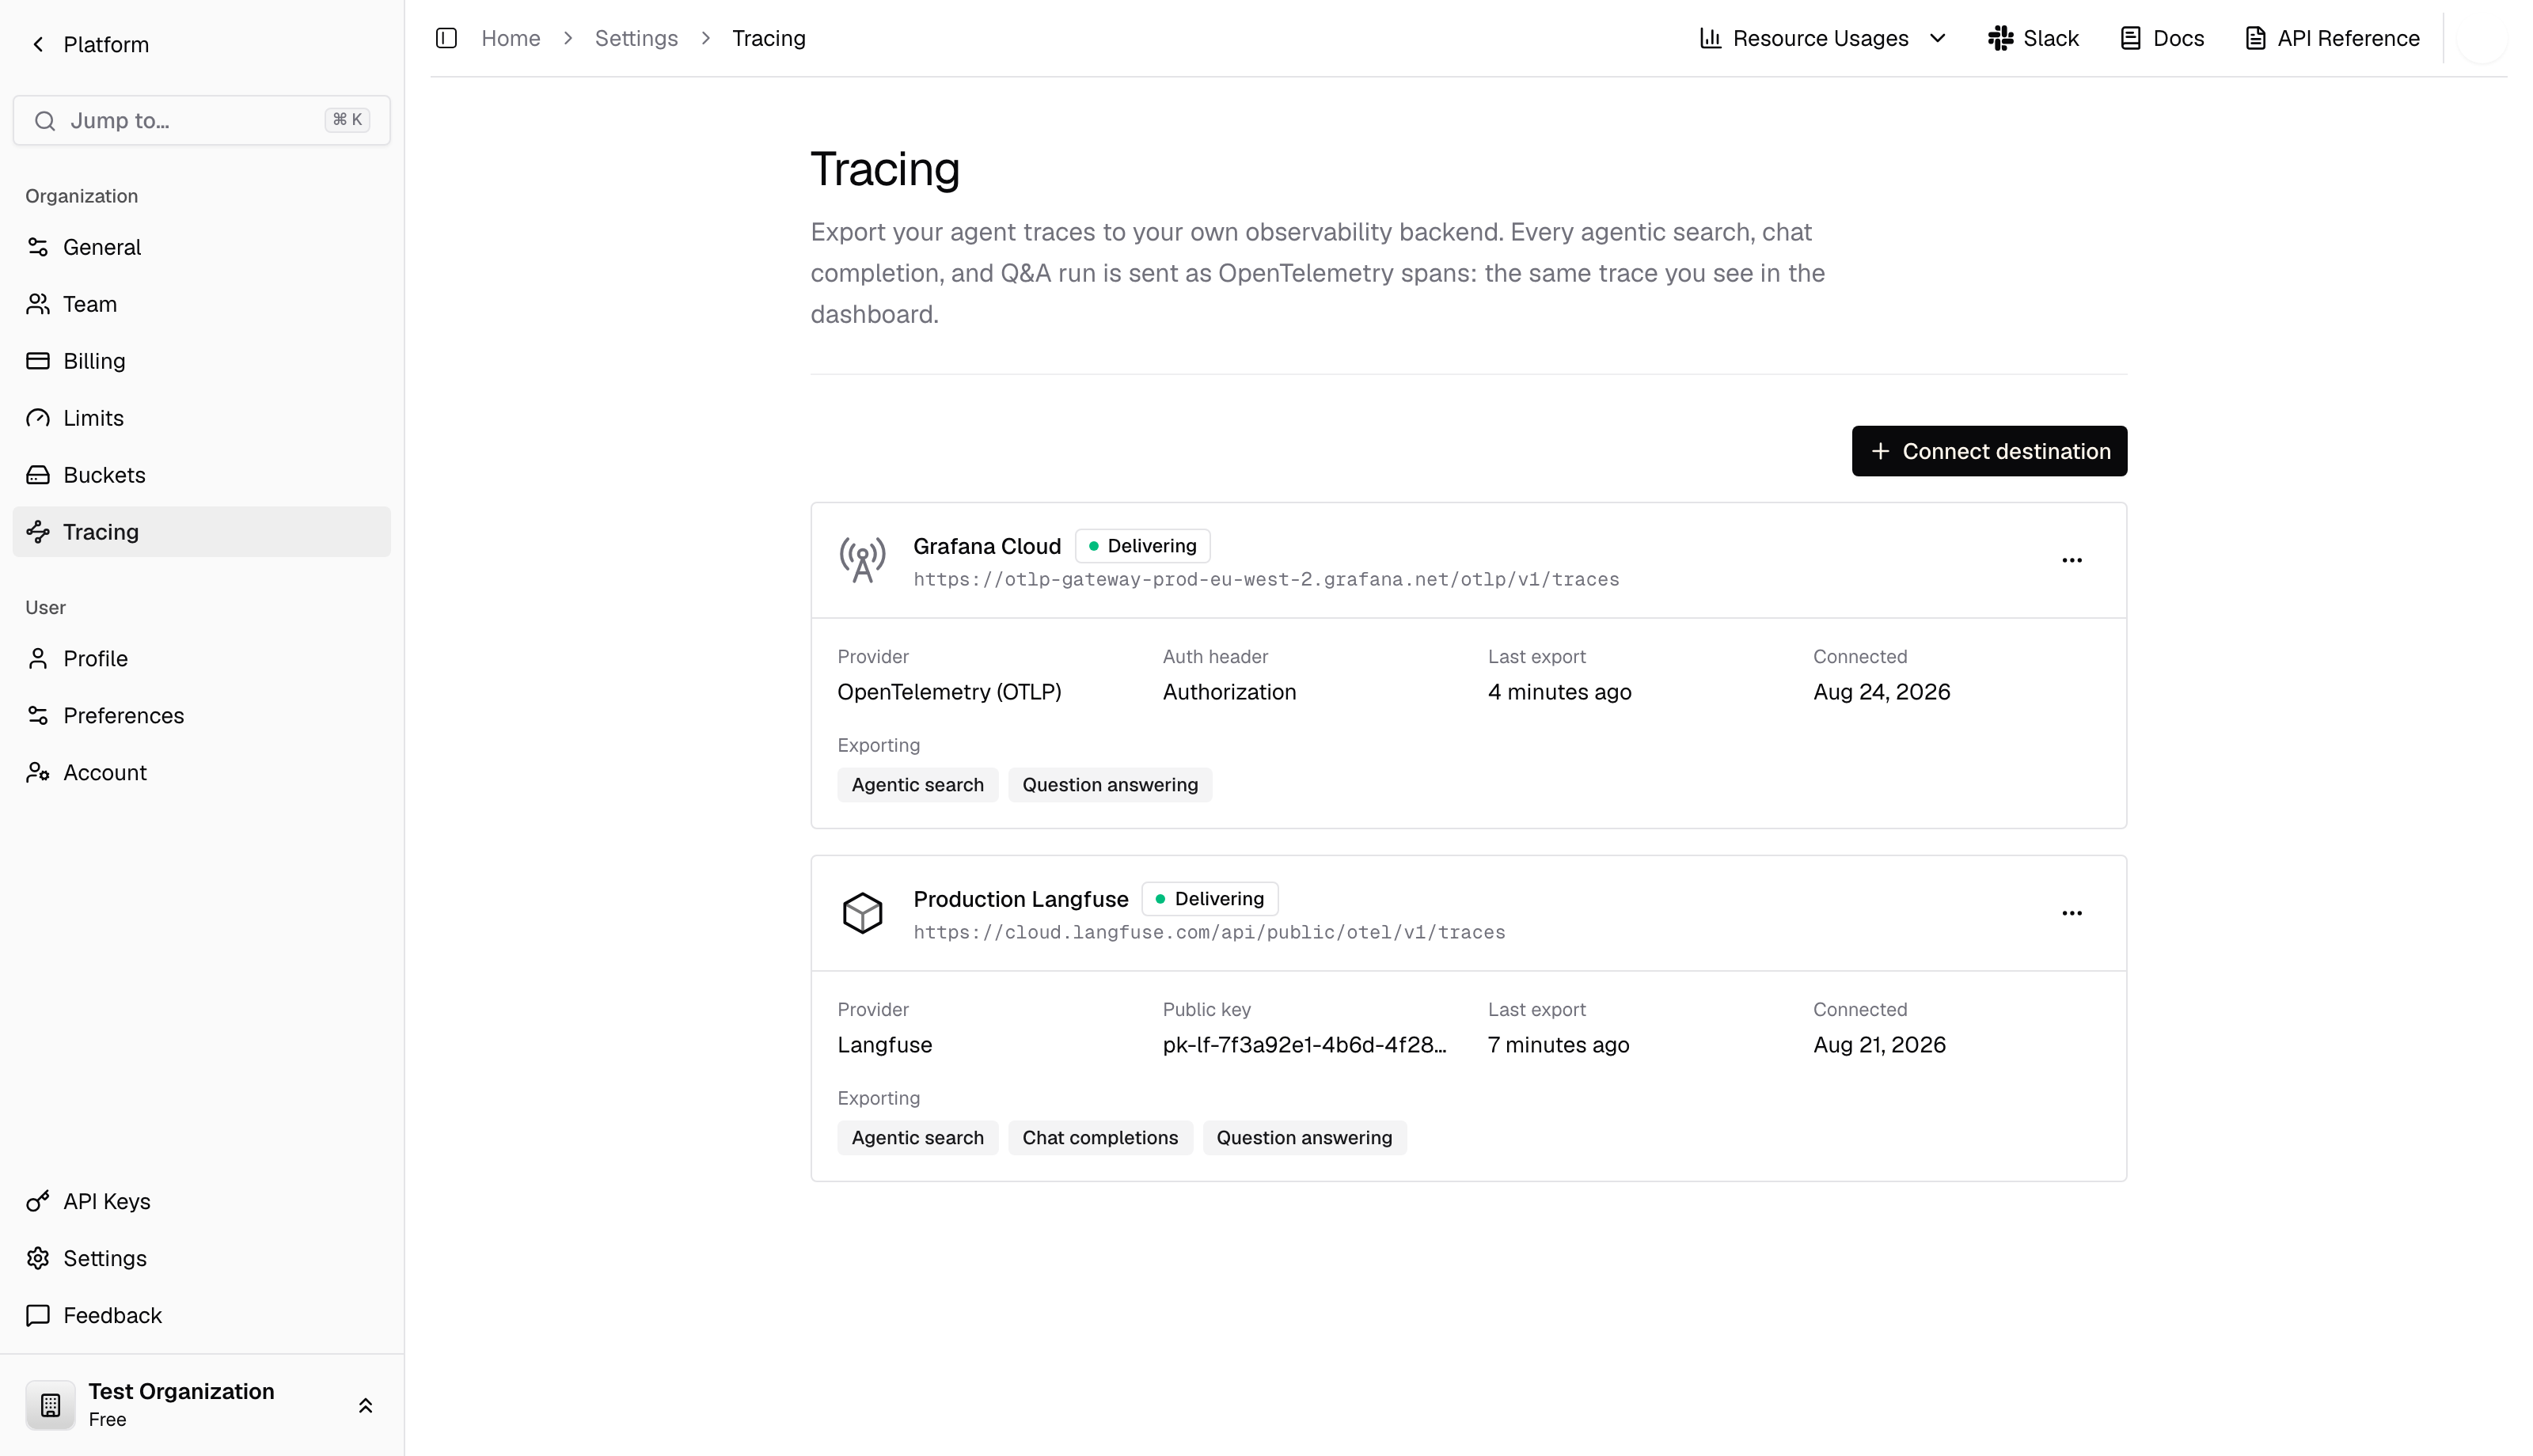Open the General settings page
Screen dimensions: 2533x1456
tap(201, 247)
